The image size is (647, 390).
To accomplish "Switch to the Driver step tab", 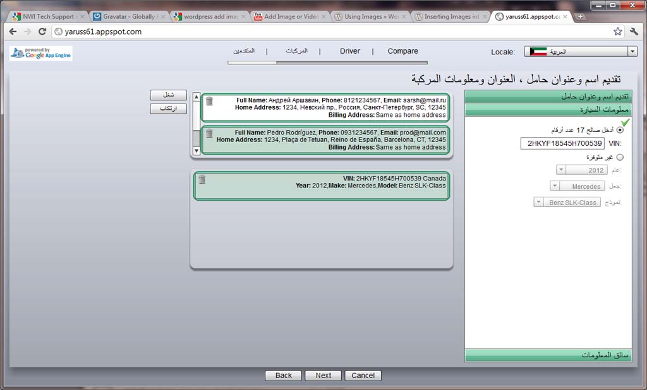I will pyautogui.click(x=349, y=51).
